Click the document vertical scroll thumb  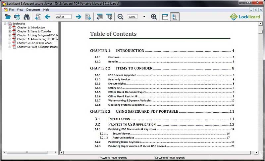tap(260, 31)
